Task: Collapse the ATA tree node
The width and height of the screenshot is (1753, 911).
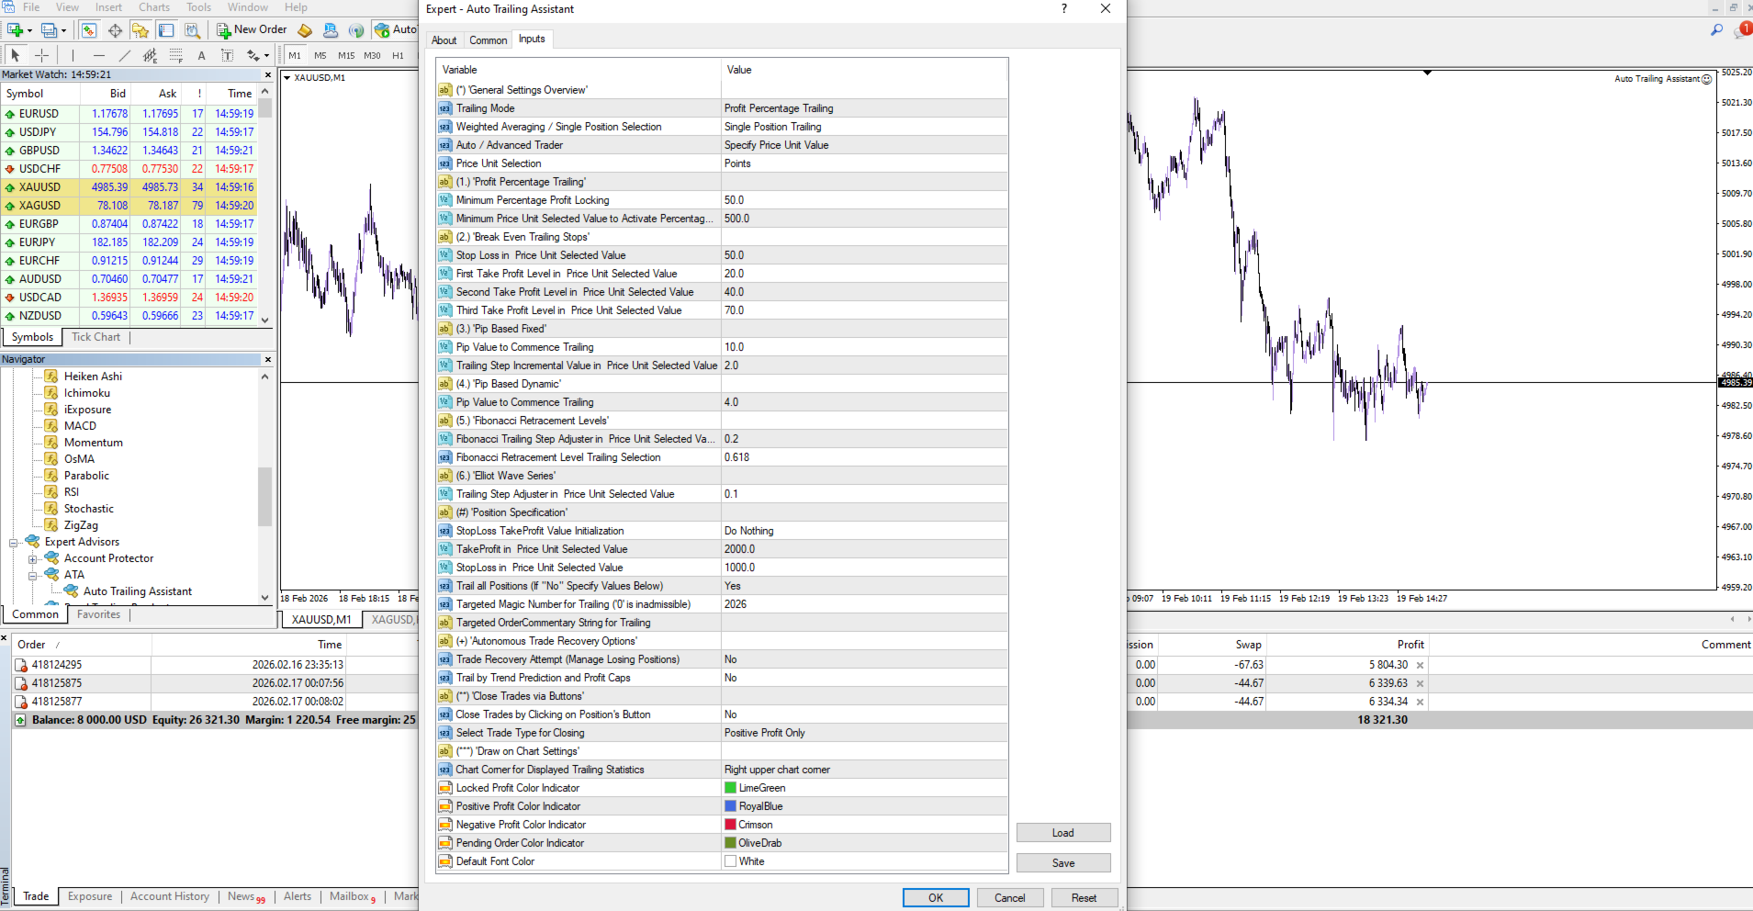Action: click(32, 576)
